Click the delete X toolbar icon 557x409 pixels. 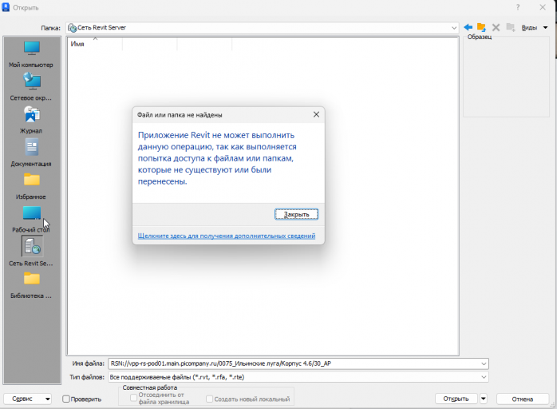pos(496,27)
